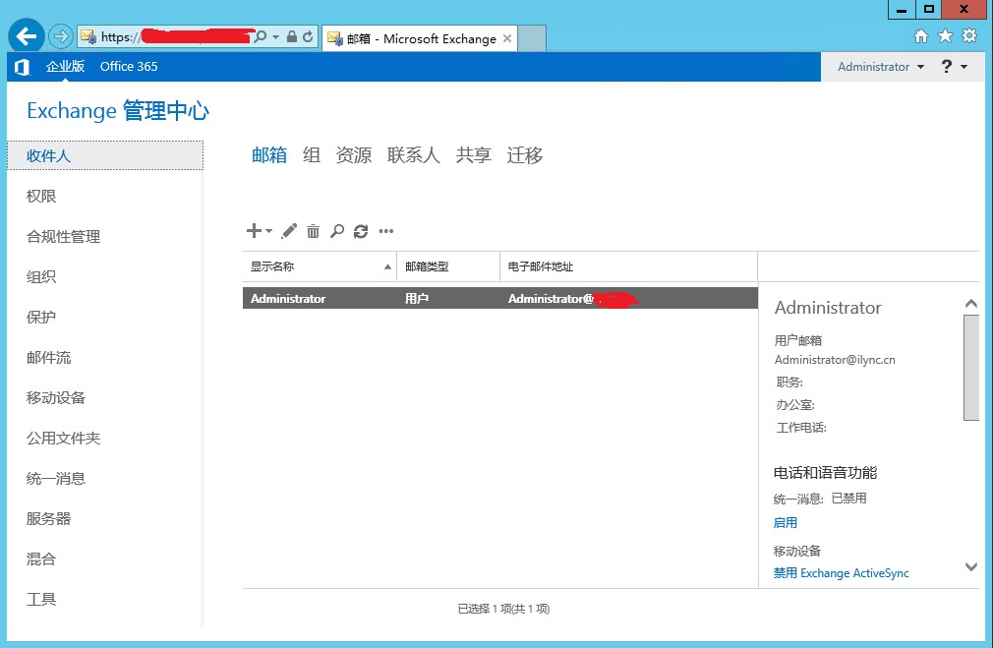Click the Office 365 header link
Image resolution: width=993 pixels, height=648 pixels.
click(129, 67)
